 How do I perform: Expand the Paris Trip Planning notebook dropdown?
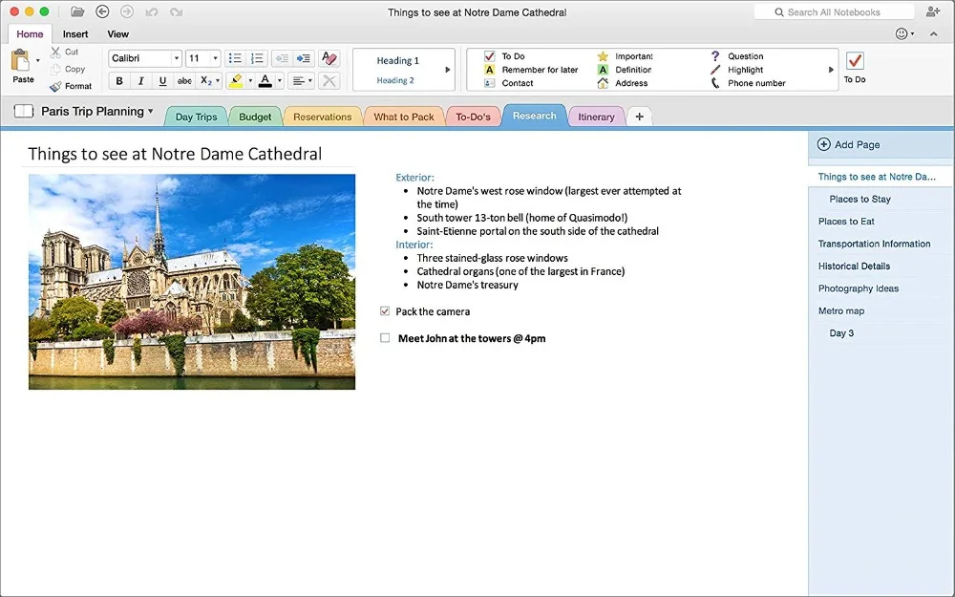click(150, 112)
